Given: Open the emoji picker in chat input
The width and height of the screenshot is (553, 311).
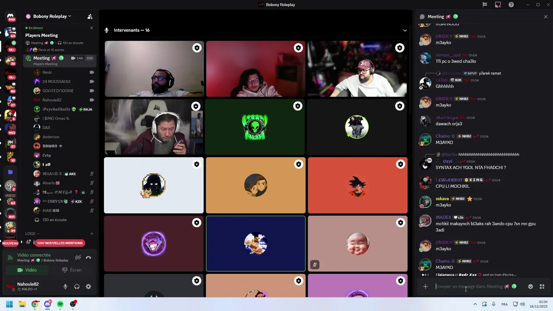Looking at the screenshot, I should [x=531, y=286].
